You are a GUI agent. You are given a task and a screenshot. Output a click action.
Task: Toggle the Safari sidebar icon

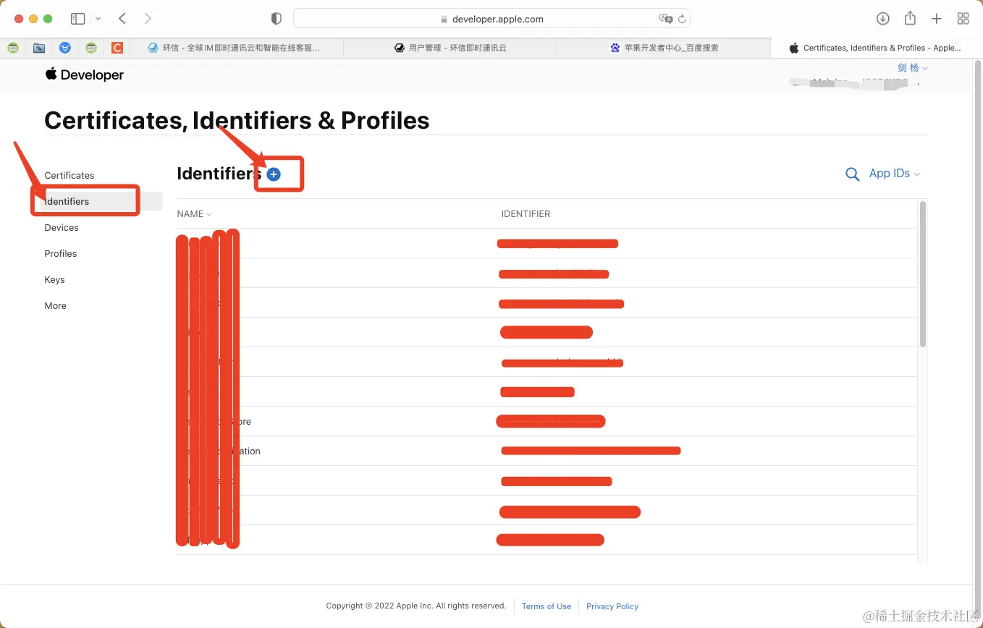(x=78, y=19)
